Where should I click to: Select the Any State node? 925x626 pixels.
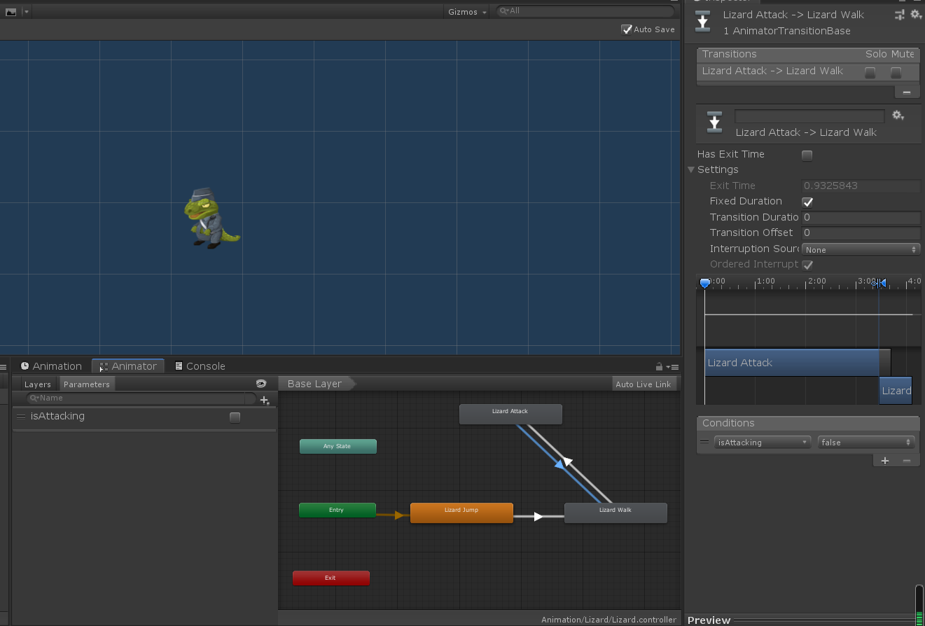(338, 446)
